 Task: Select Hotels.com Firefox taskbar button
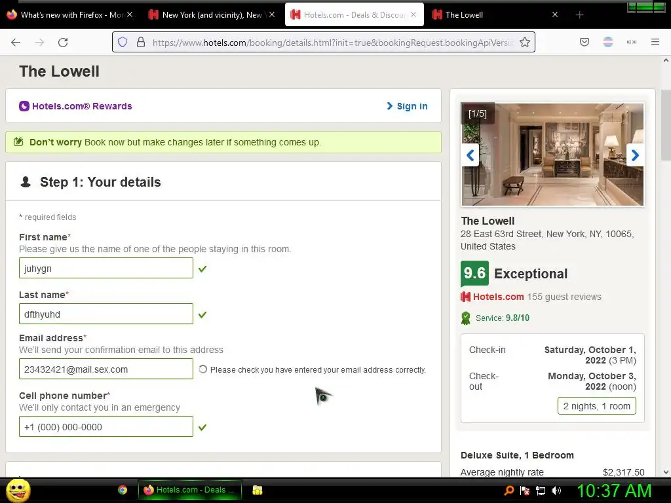[x=189, y=490]
